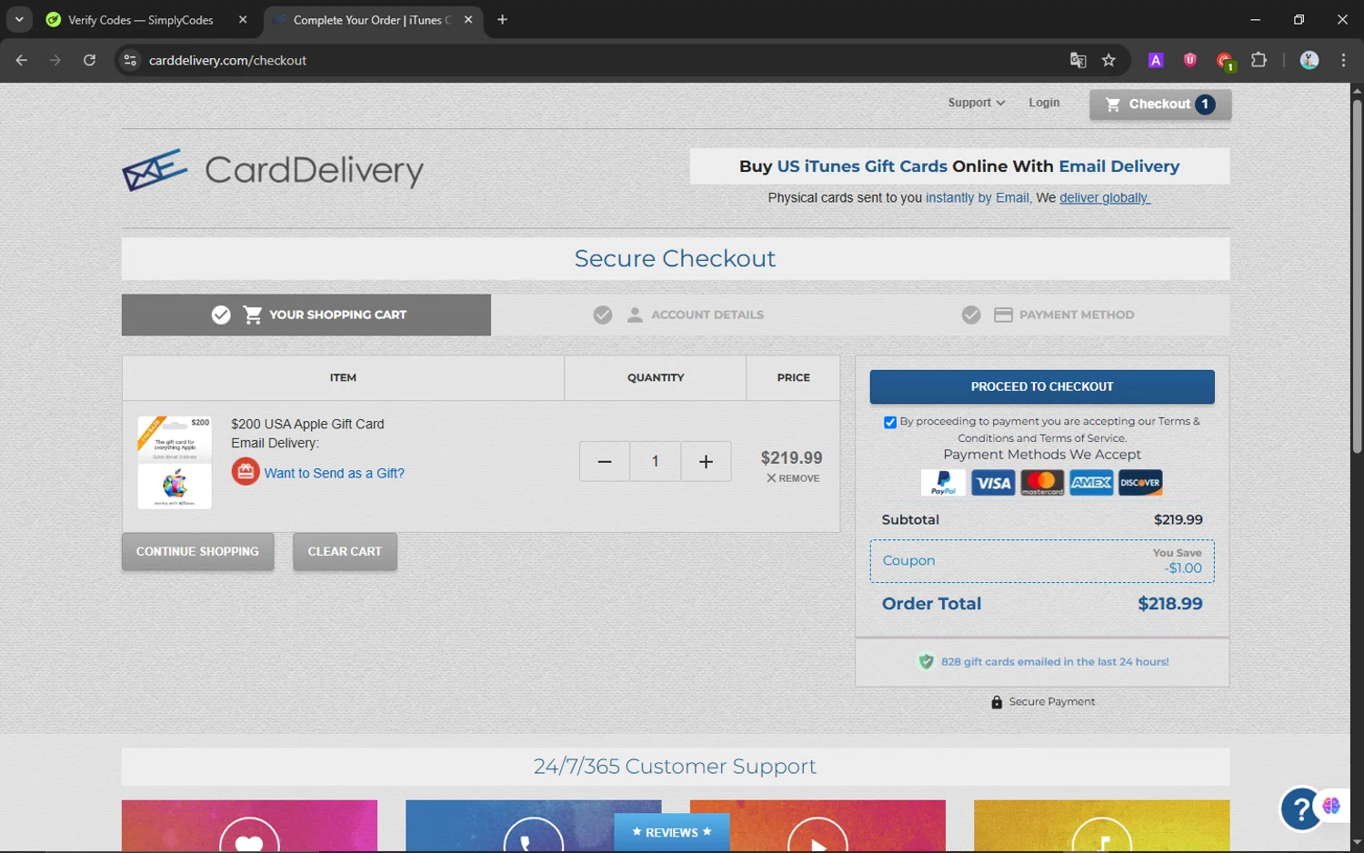Image resolution: width=1364 pixels, height=853 pixels.
Task: Open site information icon in address bar
Action: [130, 60]
